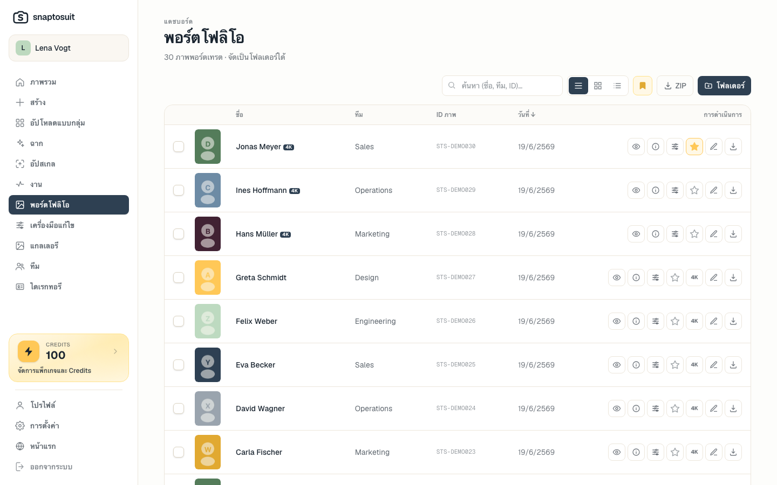Viewport: 777px width, 485px height.
Task: Focus the portrait search field
Action: [502, 86]
